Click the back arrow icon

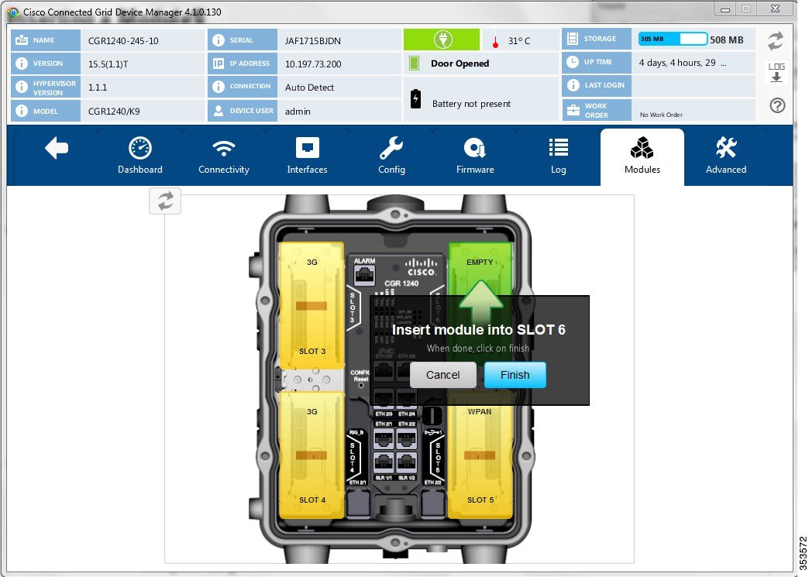[x=57, y=149]
